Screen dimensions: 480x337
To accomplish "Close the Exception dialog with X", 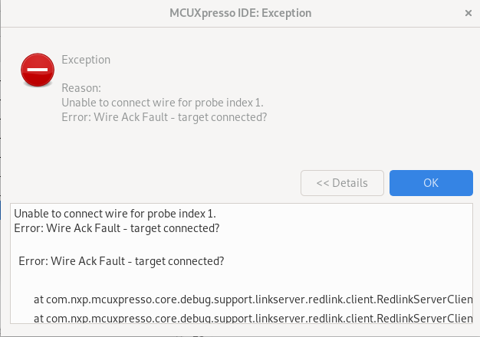I will [468, 13].
